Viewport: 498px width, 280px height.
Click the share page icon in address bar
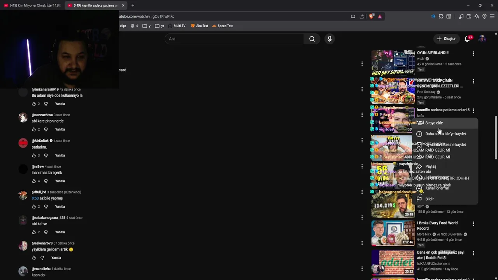(x=362, y=16)
